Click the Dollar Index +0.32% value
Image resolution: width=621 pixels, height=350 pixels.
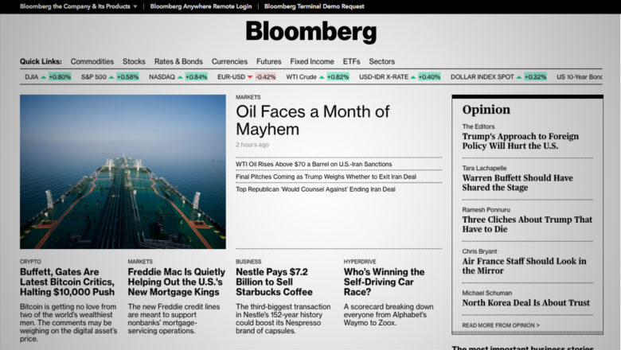[535, 76]
